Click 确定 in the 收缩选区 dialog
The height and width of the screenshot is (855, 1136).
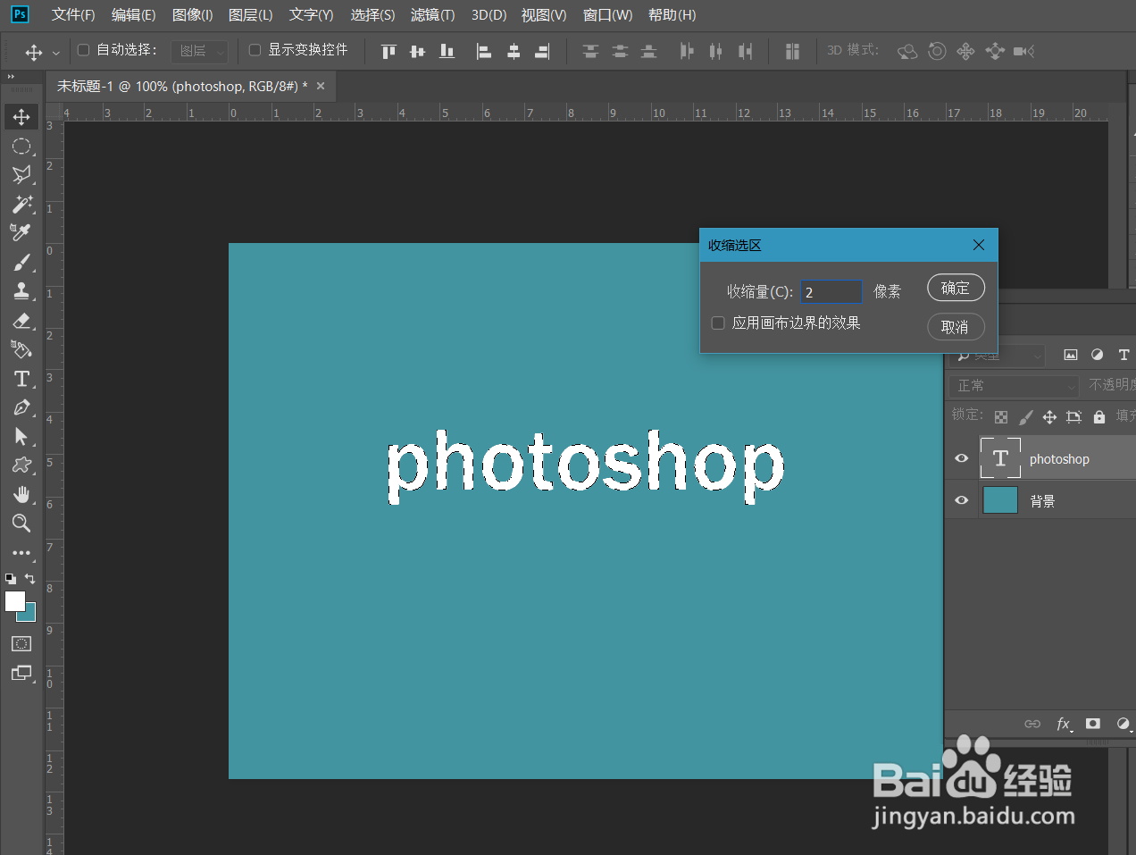[956, 288]
